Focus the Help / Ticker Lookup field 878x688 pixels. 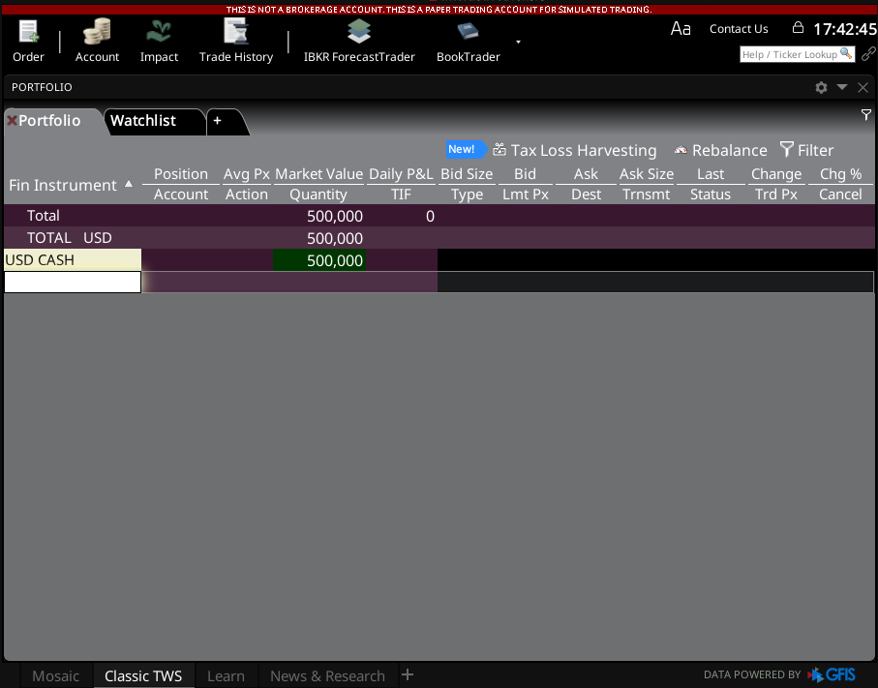(797, 54)
